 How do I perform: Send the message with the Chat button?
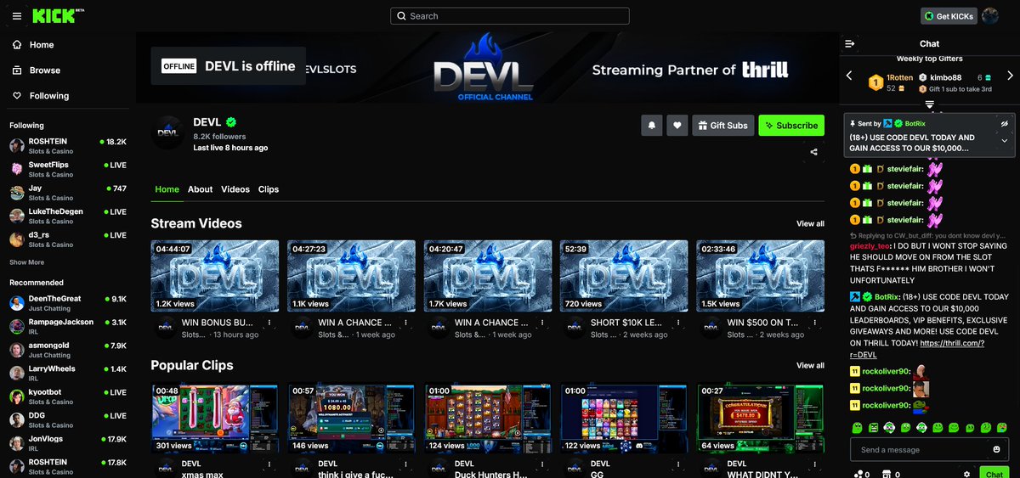coord(994,474)
